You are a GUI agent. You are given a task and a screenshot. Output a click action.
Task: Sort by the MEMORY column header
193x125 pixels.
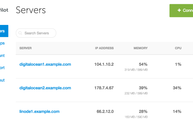click(140, 48)
